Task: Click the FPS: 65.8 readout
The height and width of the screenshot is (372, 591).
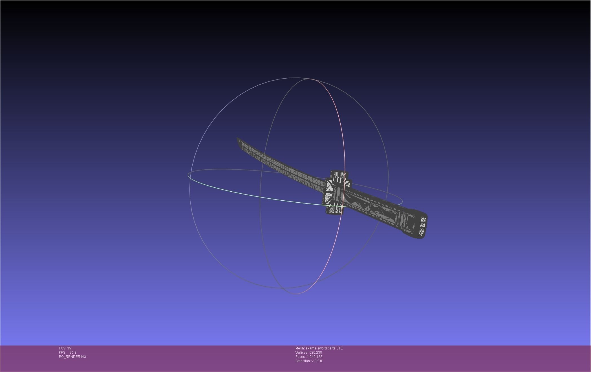Action: point(68,353)
